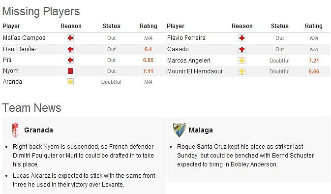This screenshot has height=194, width=331.
Task: Select the Piti player name
Action: [7, 60]
